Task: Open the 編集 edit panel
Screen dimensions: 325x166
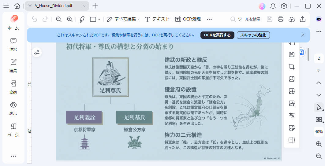Action: pyautogui.click(x=13, y=66)
